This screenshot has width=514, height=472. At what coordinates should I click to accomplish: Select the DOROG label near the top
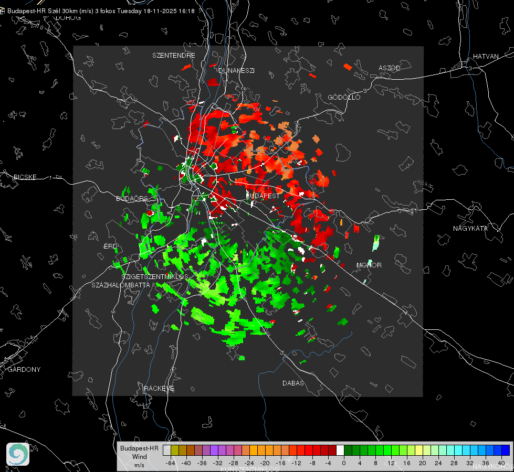point(68,18)
